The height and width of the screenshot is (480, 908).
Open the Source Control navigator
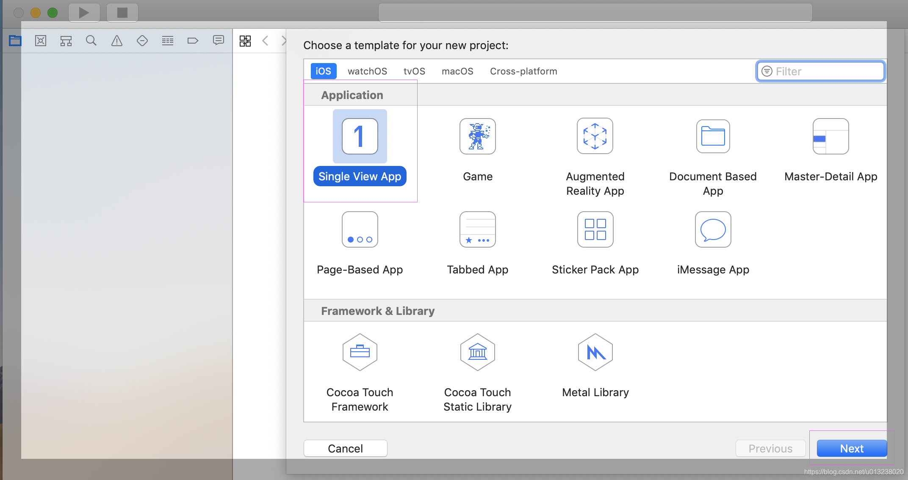coord(41,41)
